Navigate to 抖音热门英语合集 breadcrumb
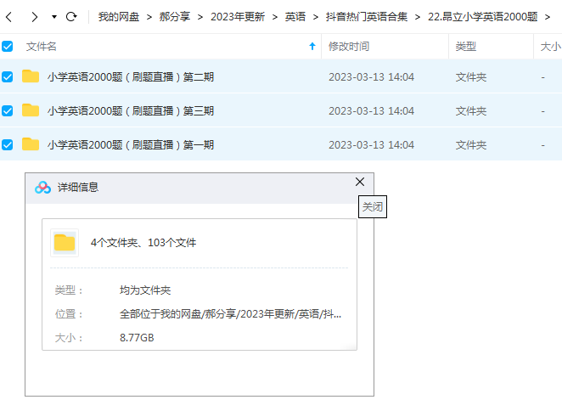The image size is (562, 411). [366, 17]
